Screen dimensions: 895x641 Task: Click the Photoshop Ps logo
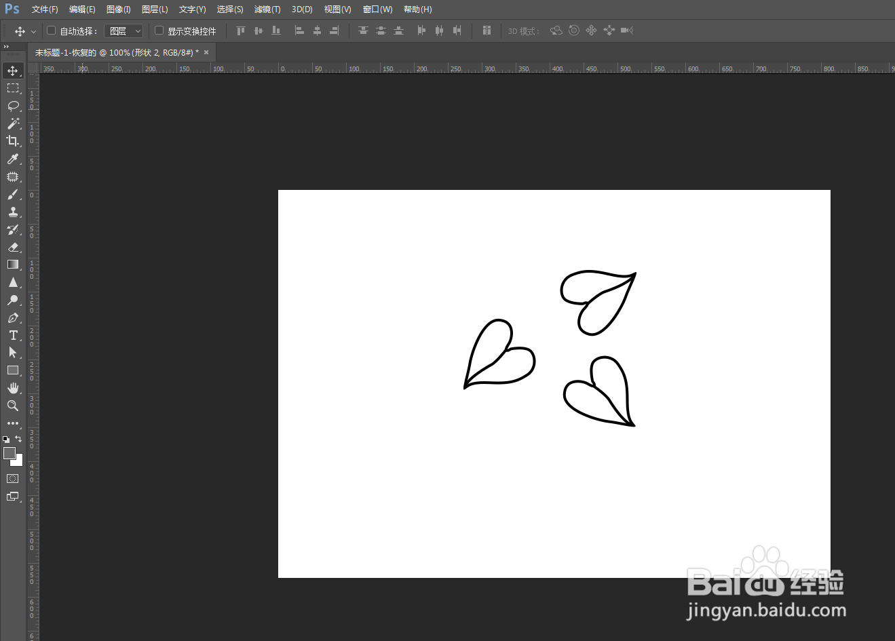(x=12, y=9)
